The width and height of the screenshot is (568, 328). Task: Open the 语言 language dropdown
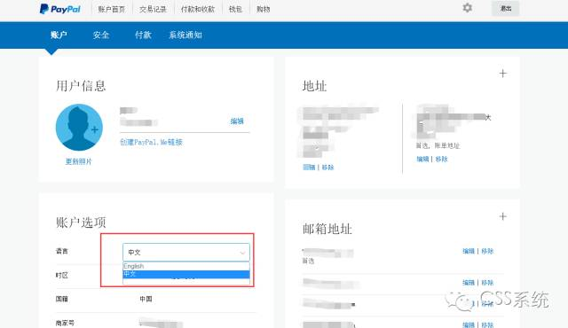click(x=186, y=252)
